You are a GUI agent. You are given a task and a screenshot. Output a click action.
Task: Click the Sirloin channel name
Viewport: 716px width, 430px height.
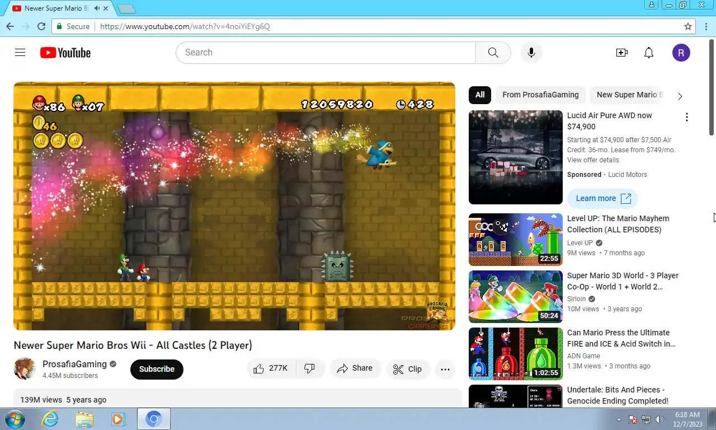[x=577, y=299]
